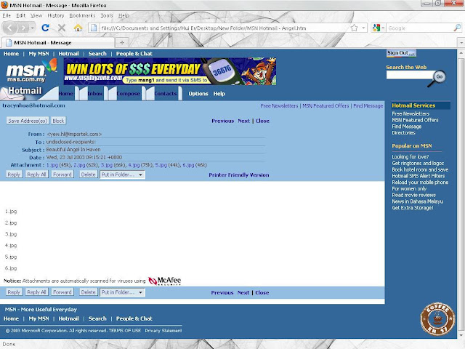Reload the page with the refresh icon
465x349 pixels.
tap(45, 28)
